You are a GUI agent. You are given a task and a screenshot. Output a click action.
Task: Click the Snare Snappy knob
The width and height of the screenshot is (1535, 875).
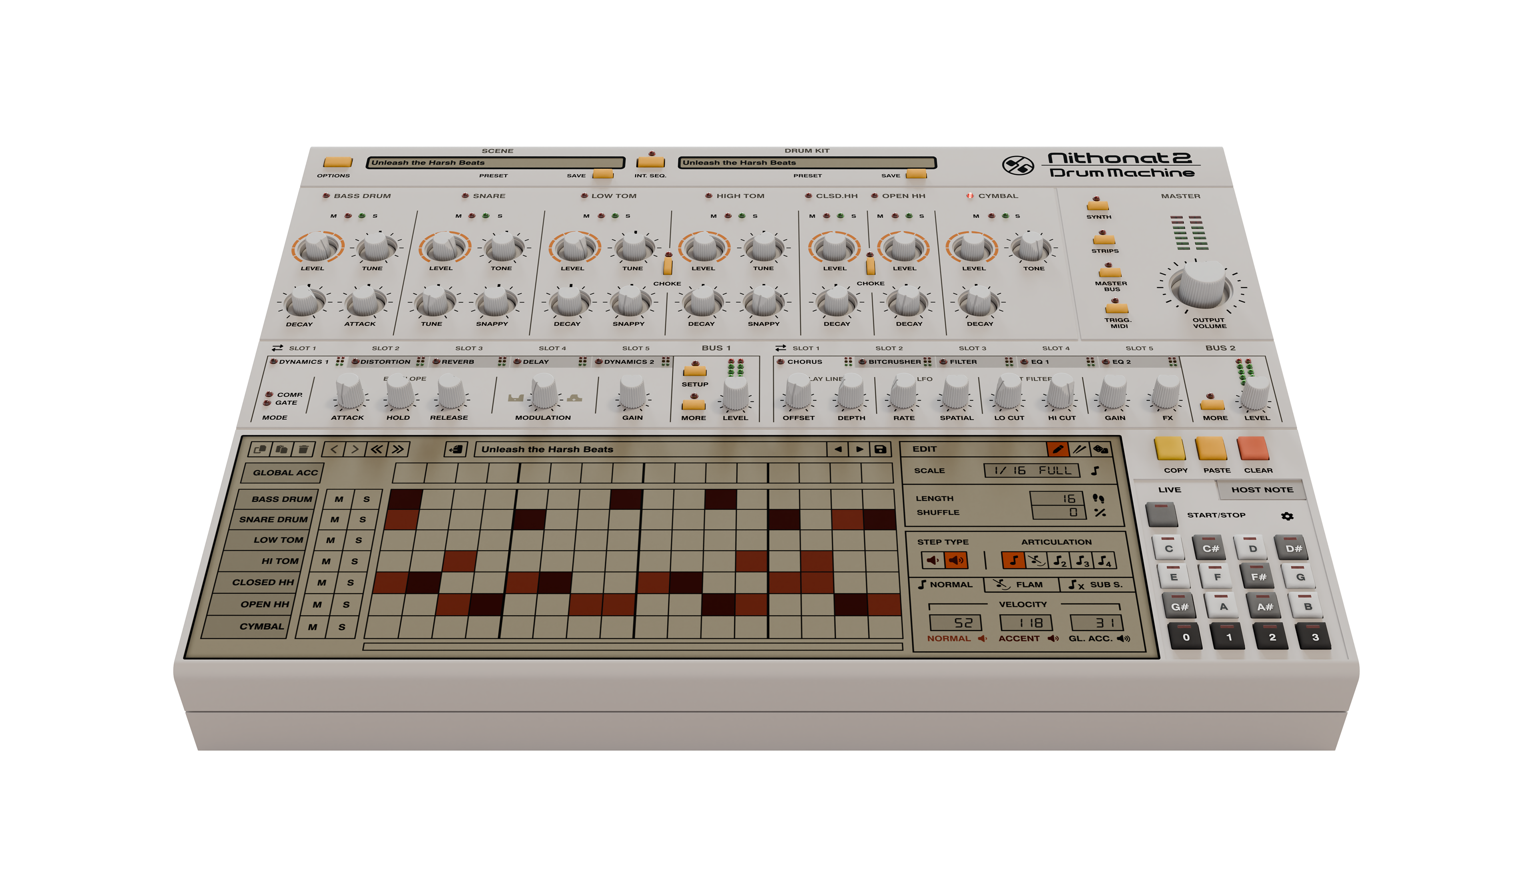[495, 301]
